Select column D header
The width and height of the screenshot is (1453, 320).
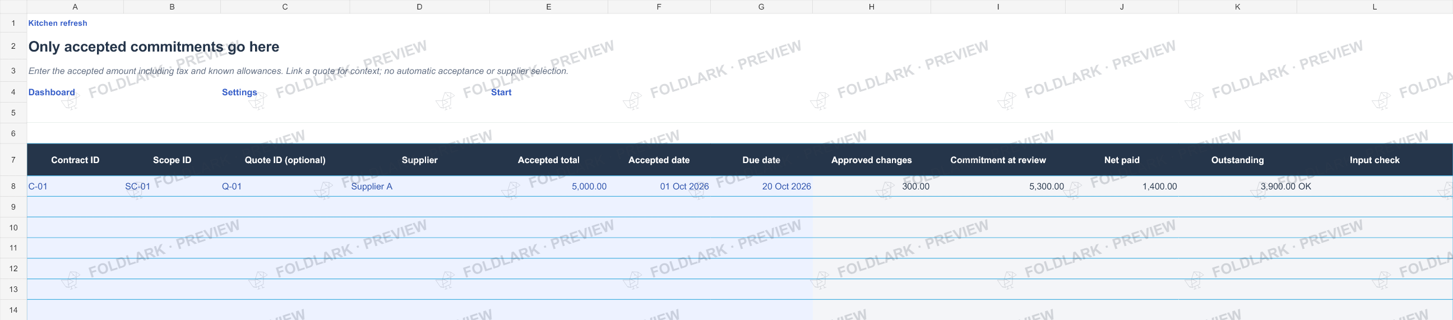[420, 7]
